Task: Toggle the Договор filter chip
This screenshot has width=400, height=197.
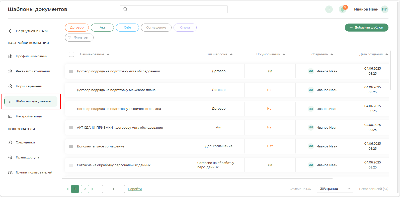Action: pos(77,28)
